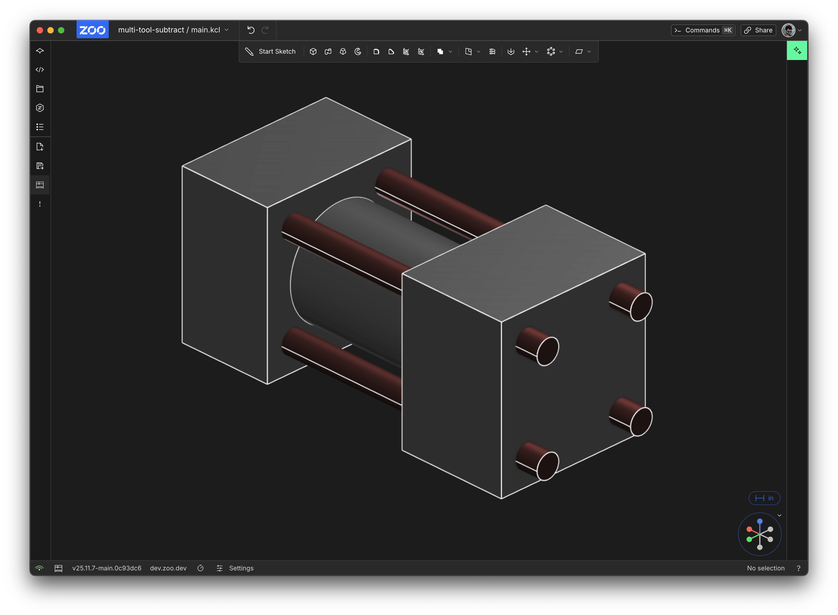Click the Undo arrow

click(251, 30)
